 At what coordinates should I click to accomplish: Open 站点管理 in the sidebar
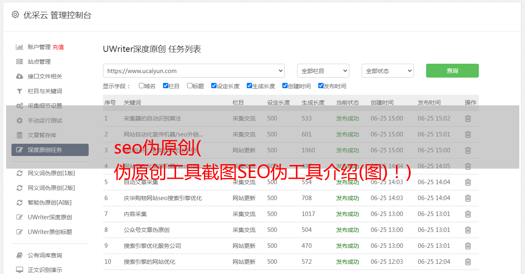click(39, 62)
